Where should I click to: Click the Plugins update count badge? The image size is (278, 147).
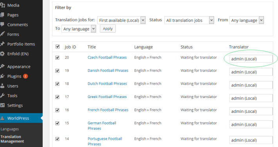(x=25, y=76)
